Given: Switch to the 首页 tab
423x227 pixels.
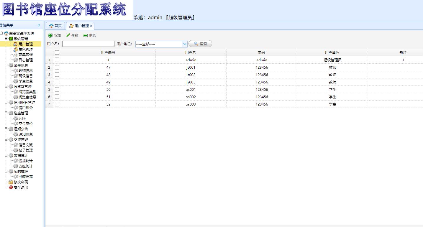Looking at the screenshot, I should (55, 26).
